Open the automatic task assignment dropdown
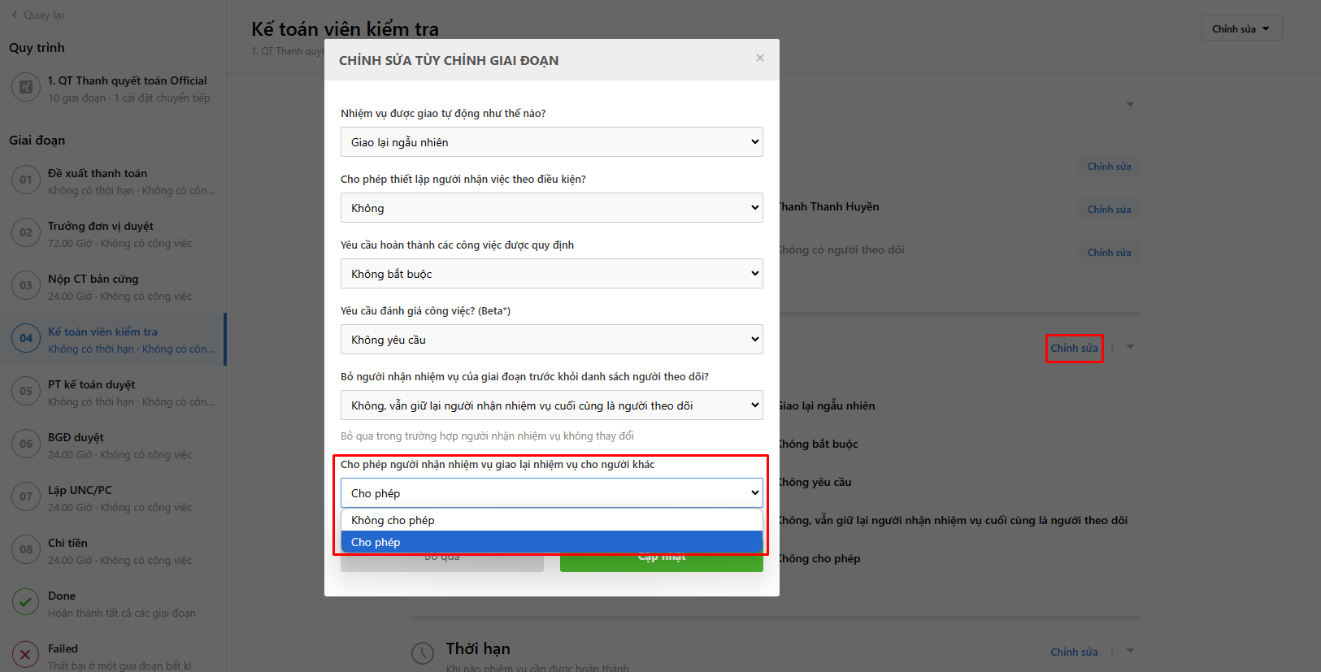 point(552,142)
